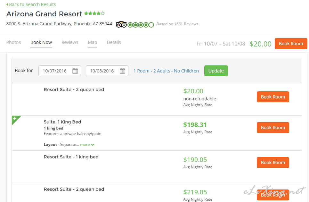This screenshot has width=309, height=202.
Task: Go back to search results
Action: [x=31, y=4]
